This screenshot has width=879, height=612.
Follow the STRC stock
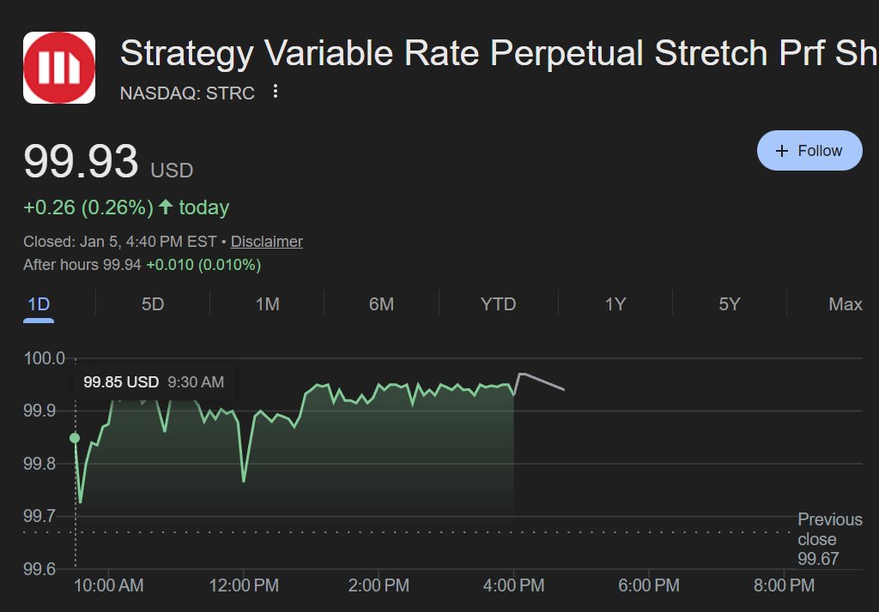[x=809, y=151]
